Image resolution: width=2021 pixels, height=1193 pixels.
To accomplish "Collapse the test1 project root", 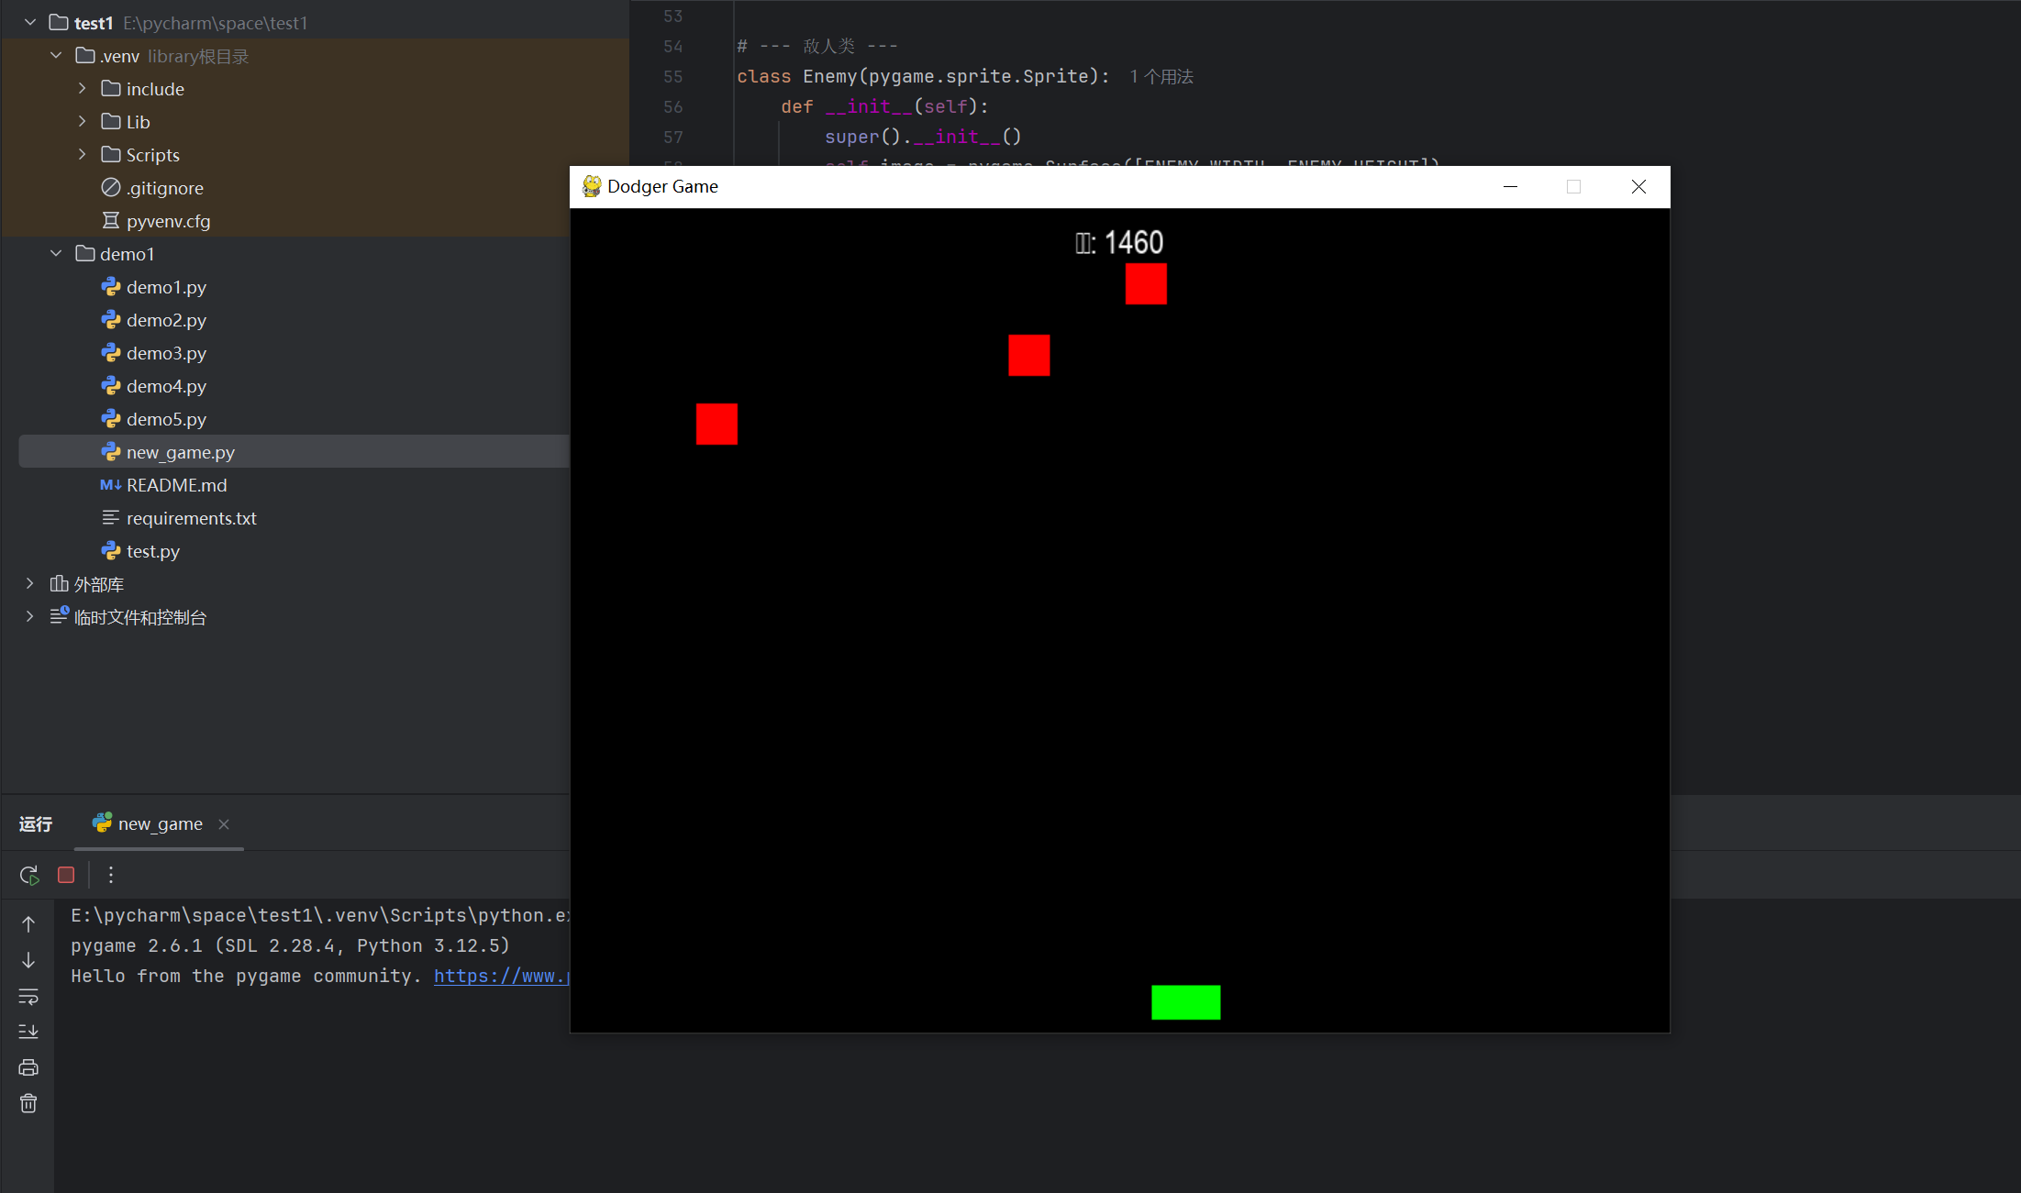I will (30, 22).
